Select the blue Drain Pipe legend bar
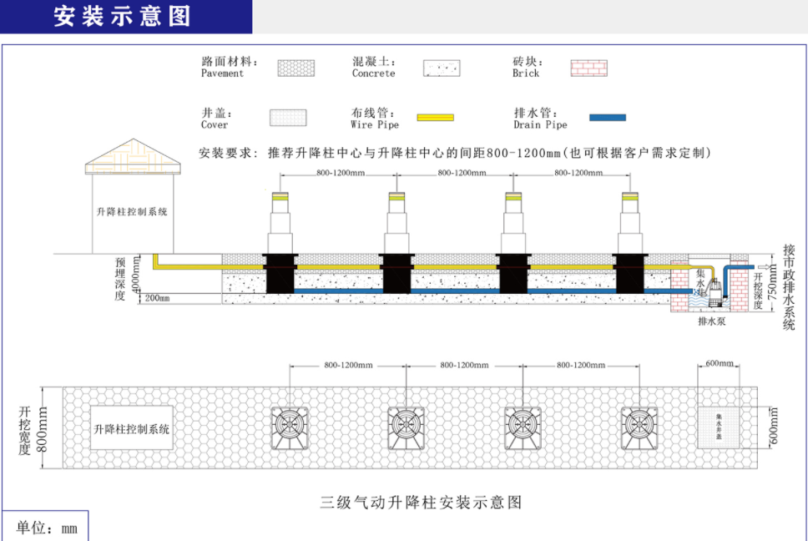 [x=608, y=118]
